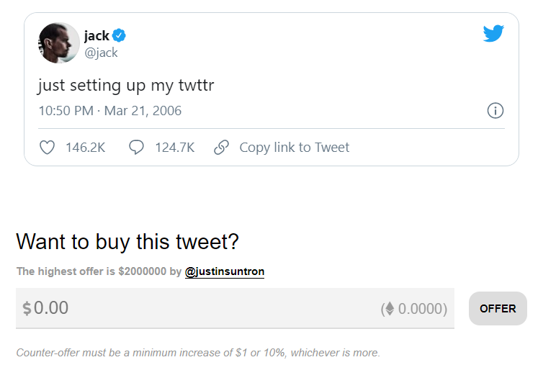The height and width of the screenshot is (365, 538).
Task: Click the 146.2K likes count
Action: (85, 148)
